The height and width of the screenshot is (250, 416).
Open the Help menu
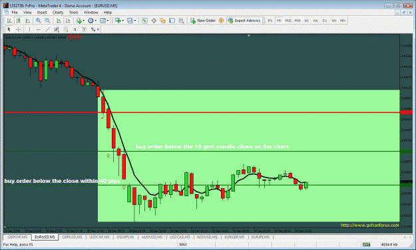pos(108,12)
